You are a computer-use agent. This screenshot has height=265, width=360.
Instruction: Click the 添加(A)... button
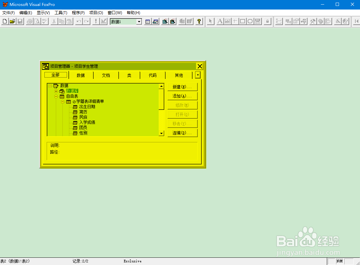coord(182,96)
